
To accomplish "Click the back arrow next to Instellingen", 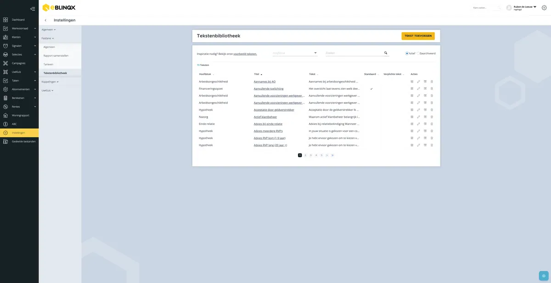I will tap(45, 20).
